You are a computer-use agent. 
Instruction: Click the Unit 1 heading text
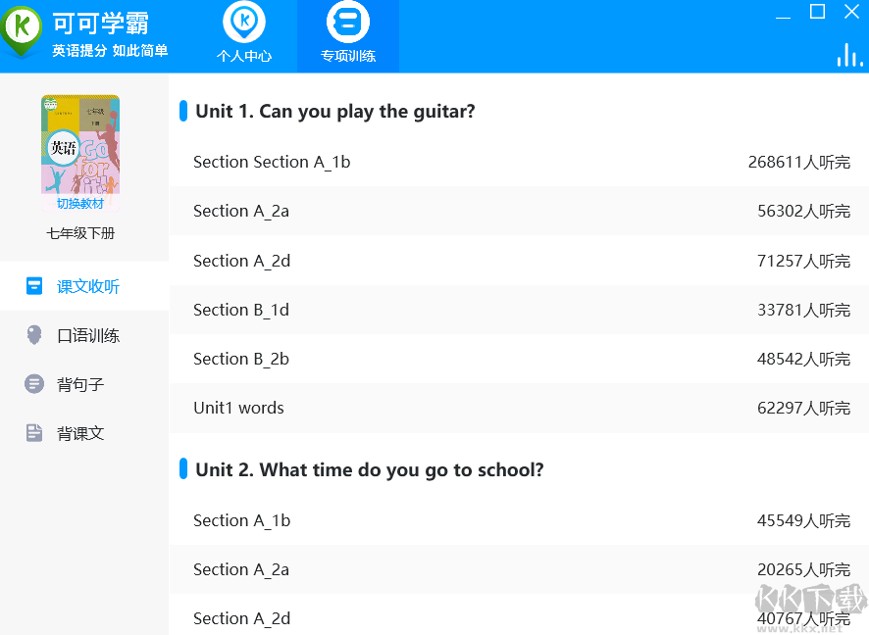(x=334, y=111)
